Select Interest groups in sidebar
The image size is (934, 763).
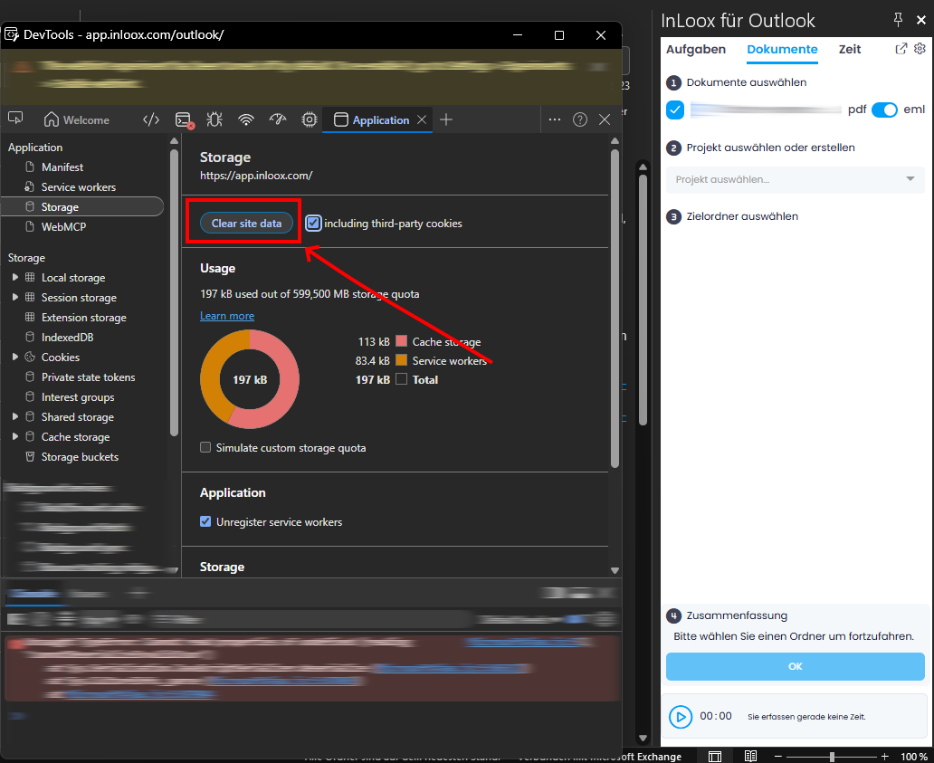click(x=78, y=397)
